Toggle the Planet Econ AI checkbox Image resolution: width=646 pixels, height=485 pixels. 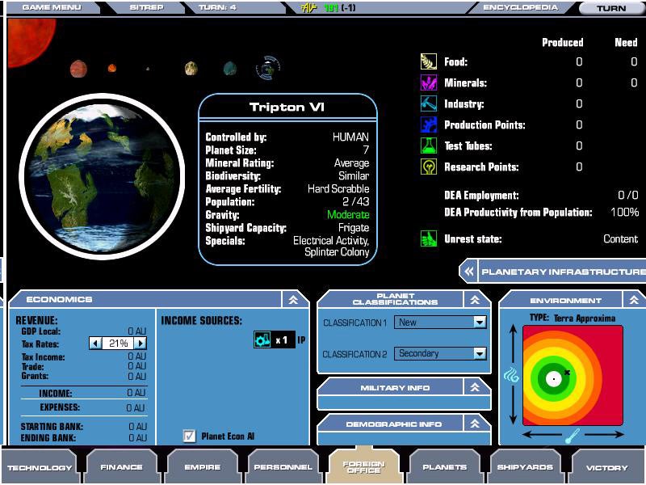pos(190,436)
